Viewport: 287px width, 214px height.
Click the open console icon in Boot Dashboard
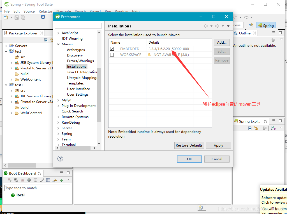coord(35,180)
